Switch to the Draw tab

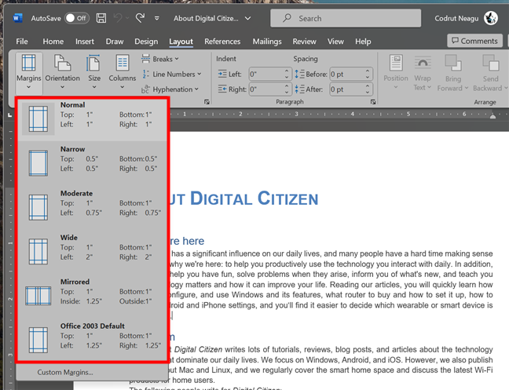tap(115, 42)
